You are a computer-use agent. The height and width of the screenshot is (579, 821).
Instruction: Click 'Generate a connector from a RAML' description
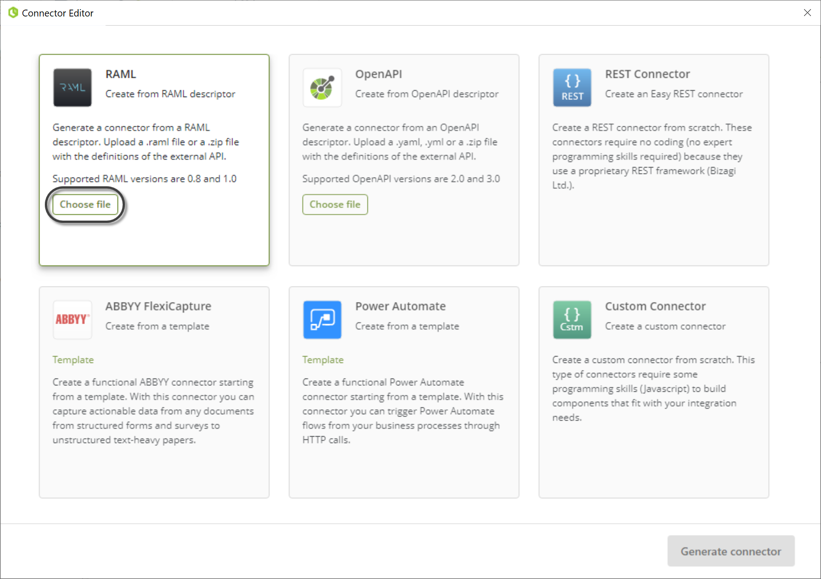[x=146, y=142]
